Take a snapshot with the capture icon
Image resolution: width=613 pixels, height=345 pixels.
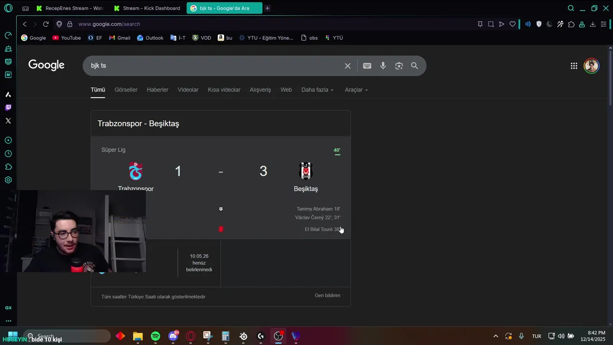(491, 24)
